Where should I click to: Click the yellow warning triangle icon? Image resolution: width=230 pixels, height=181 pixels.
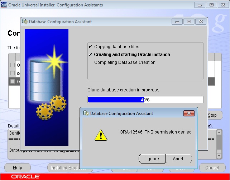(x=101, y=135)
